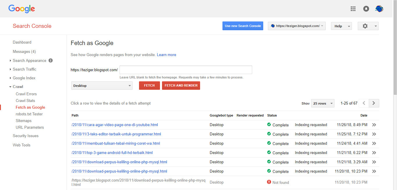Click the FETCH AND RENDER button
The image size is (397, 190).
pyautogui.click(x=181, y=85)
